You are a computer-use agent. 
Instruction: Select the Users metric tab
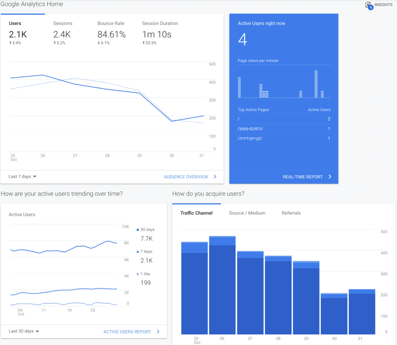point(18,33)
